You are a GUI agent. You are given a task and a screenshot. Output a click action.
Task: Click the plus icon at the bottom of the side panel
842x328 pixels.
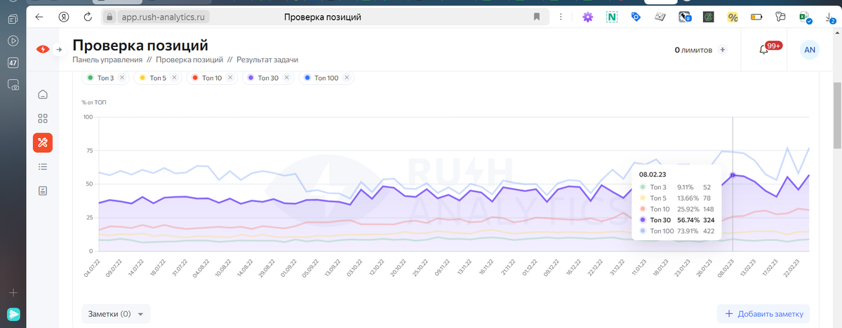(x=13, y=292)
